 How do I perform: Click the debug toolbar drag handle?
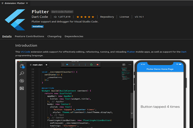[63, 65]
